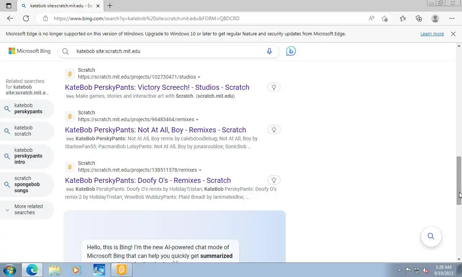Open the volume tray icon
This screenshot has height=277, width=462.
click(426, 270)
